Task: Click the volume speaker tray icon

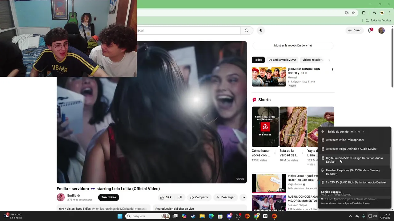Action: 375,216
